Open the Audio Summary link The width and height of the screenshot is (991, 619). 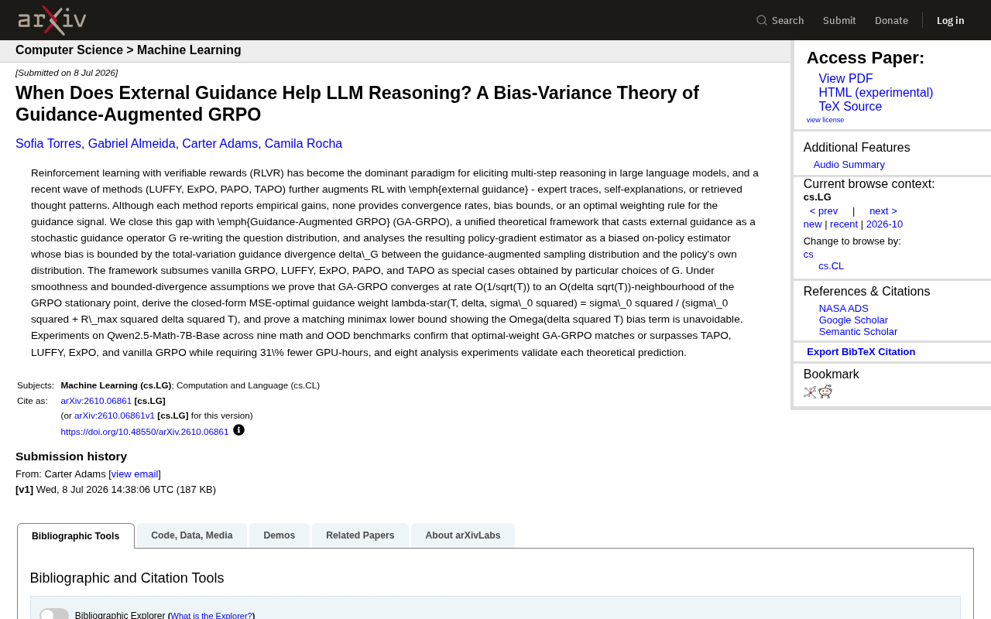coord(849,165)
